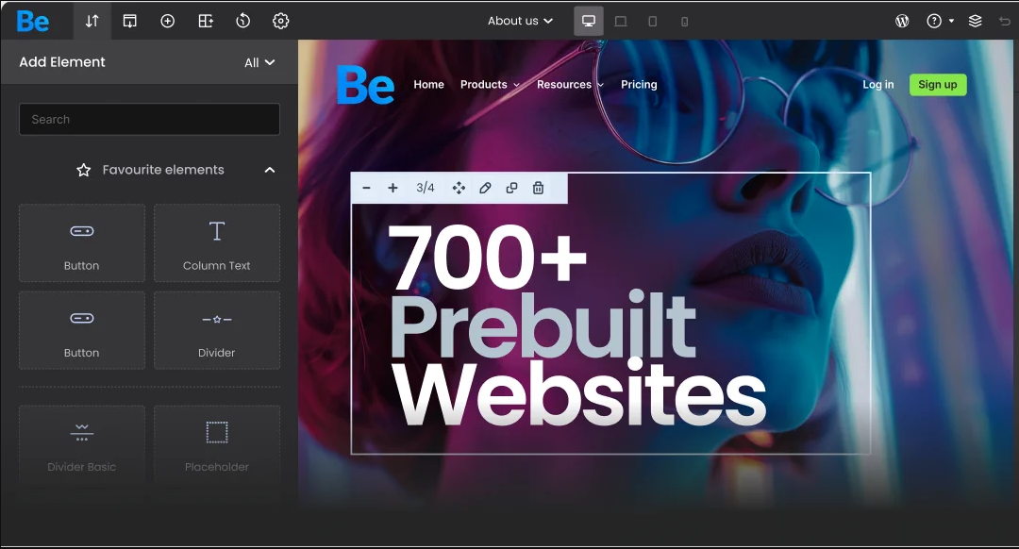The width and height of the screenshot is (1019, 549).
Task: Switch to the laptop preview mode
Action: [x=620, y=21]
